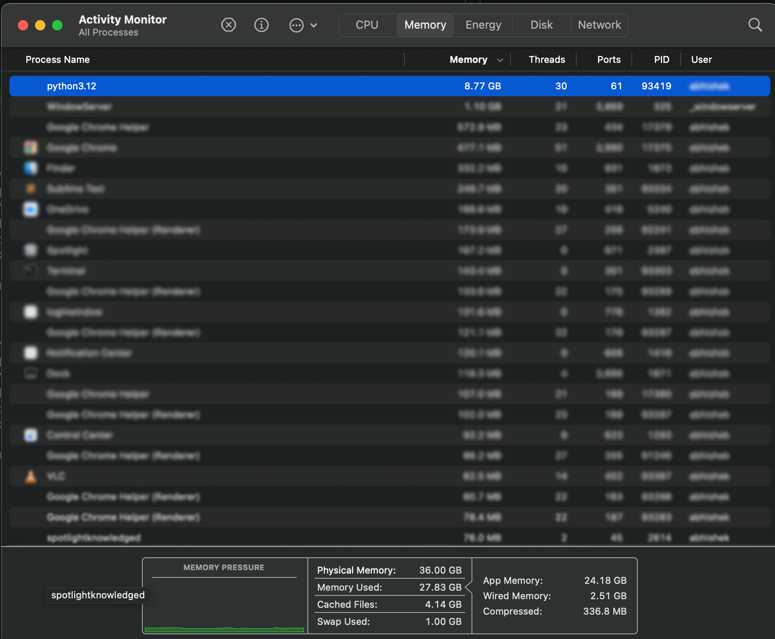Switch to the Disk tab
This screenshot has width=775, height=639.
pyautogui.click(x=542, y=25)
